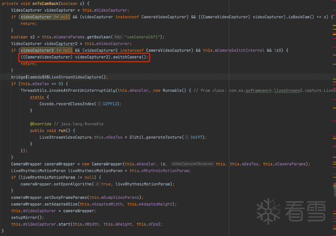Image resolution: width=336 pixels, height=236 pixels.
Task: Click the isBackCam() method call
Action: (x=301, y=17)
